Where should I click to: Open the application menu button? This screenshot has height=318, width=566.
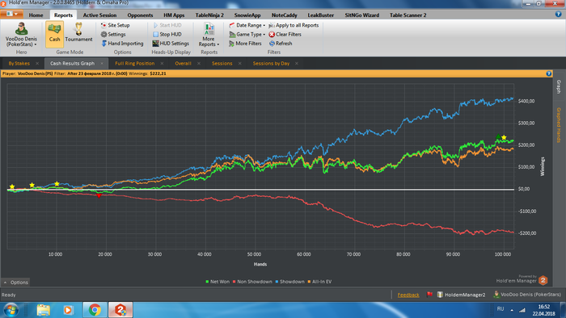pos(11,14)
